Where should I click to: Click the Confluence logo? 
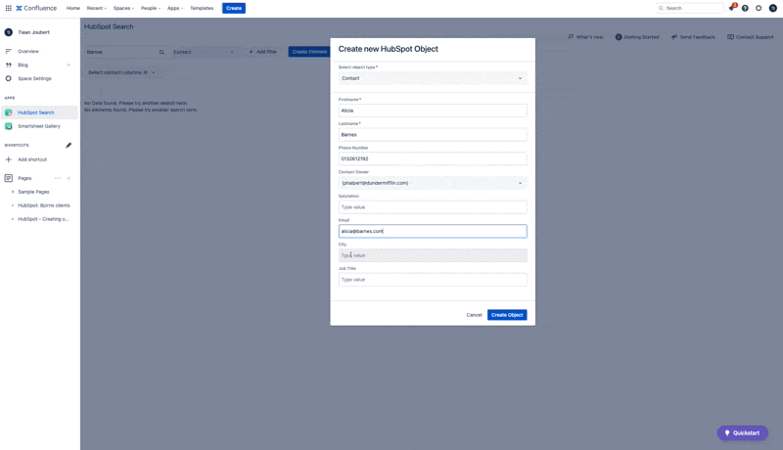(36, 8)
